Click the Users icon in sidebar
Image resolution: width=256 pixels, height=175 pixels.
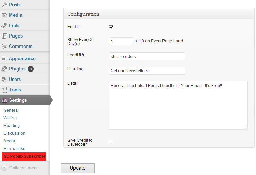click(x=5, y=80)
